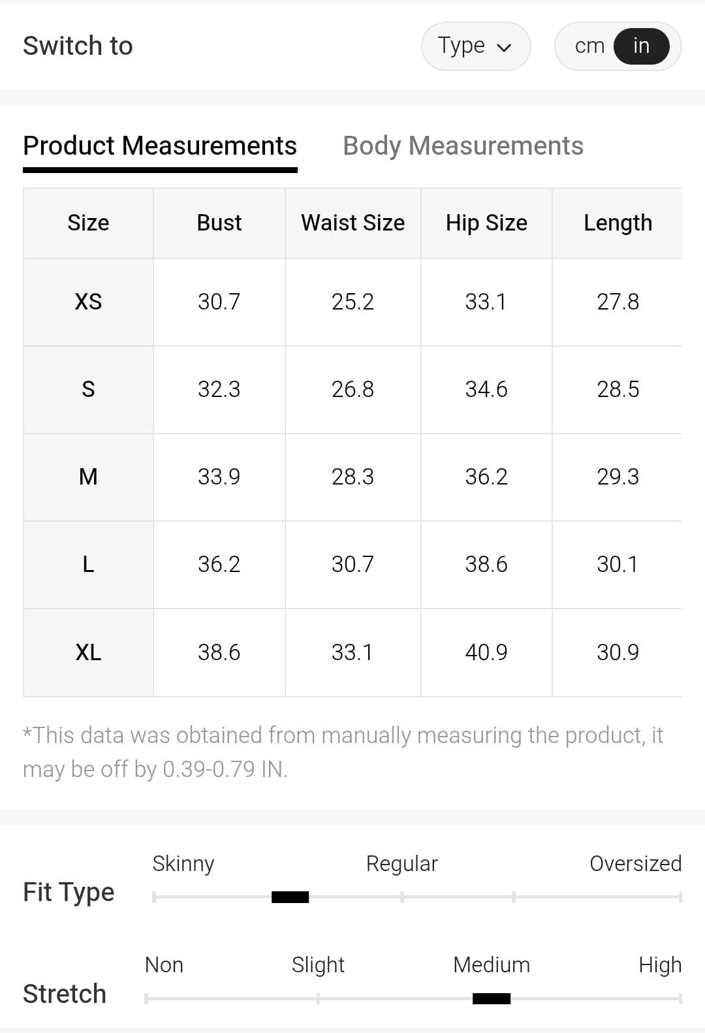This screenshot has height=1033, width=705.
Task: Click the Oversized fit label
Action: click(635, 863)
